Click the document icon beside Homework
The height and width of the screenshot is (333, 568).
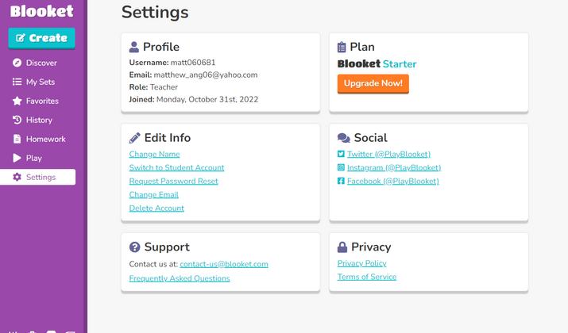(17, 139)
